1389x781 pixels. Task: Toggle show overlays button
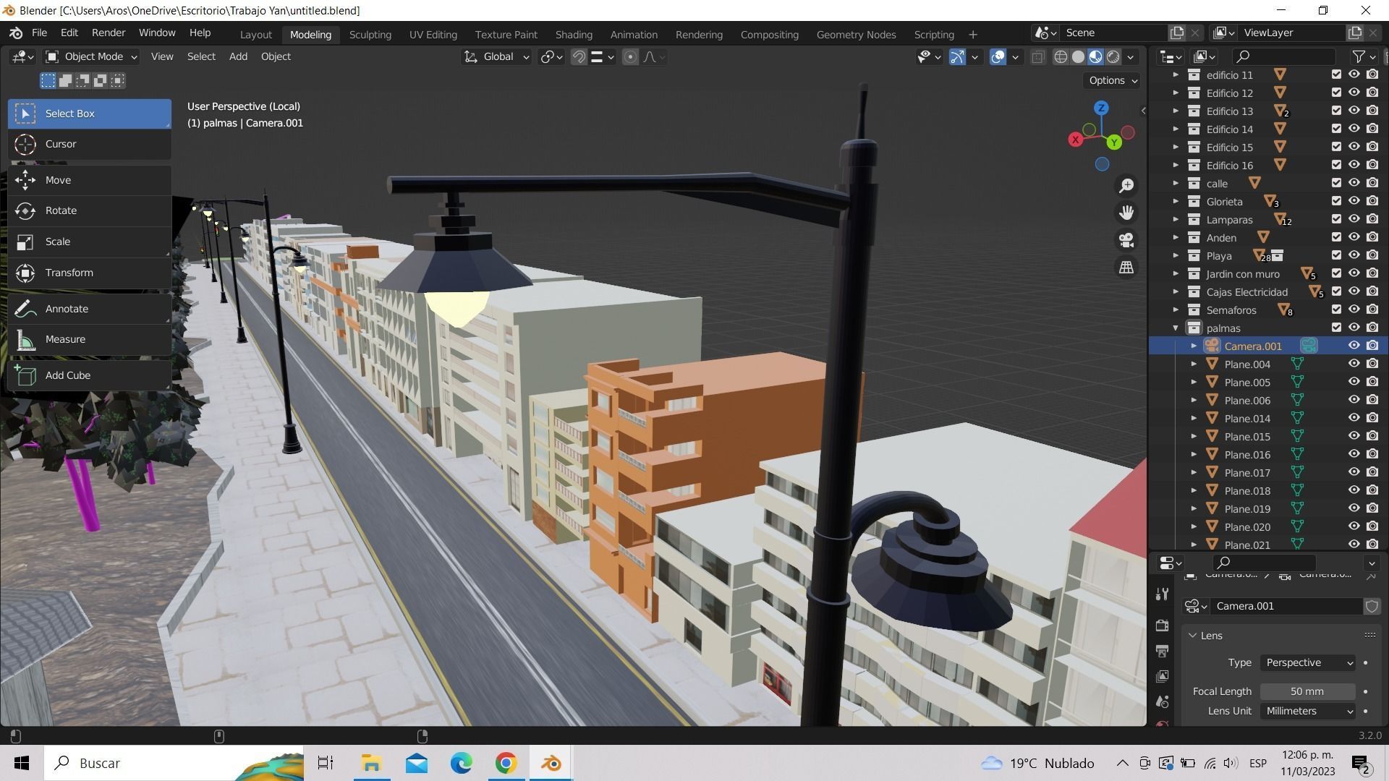point(998,57)
